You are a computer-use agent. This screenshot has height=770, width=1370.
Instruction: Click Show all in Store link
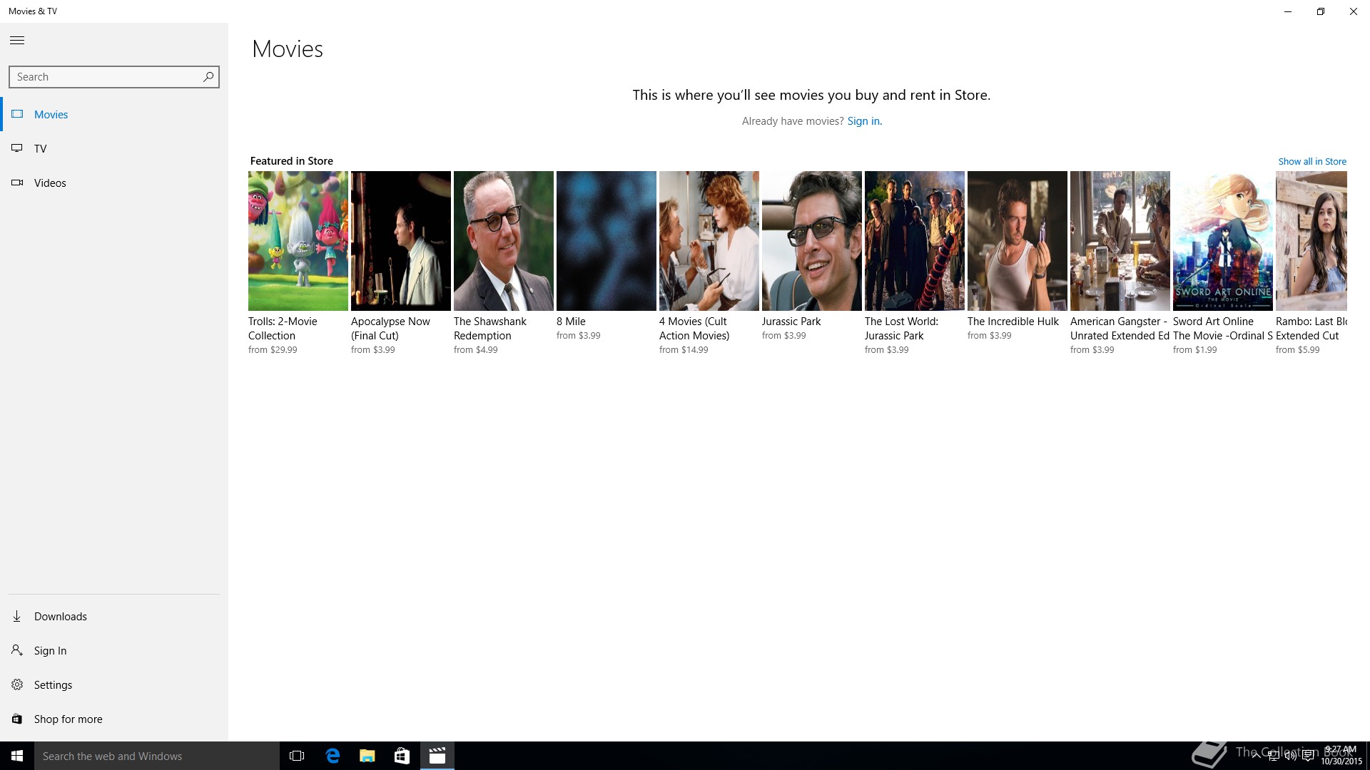point(1312,162)
